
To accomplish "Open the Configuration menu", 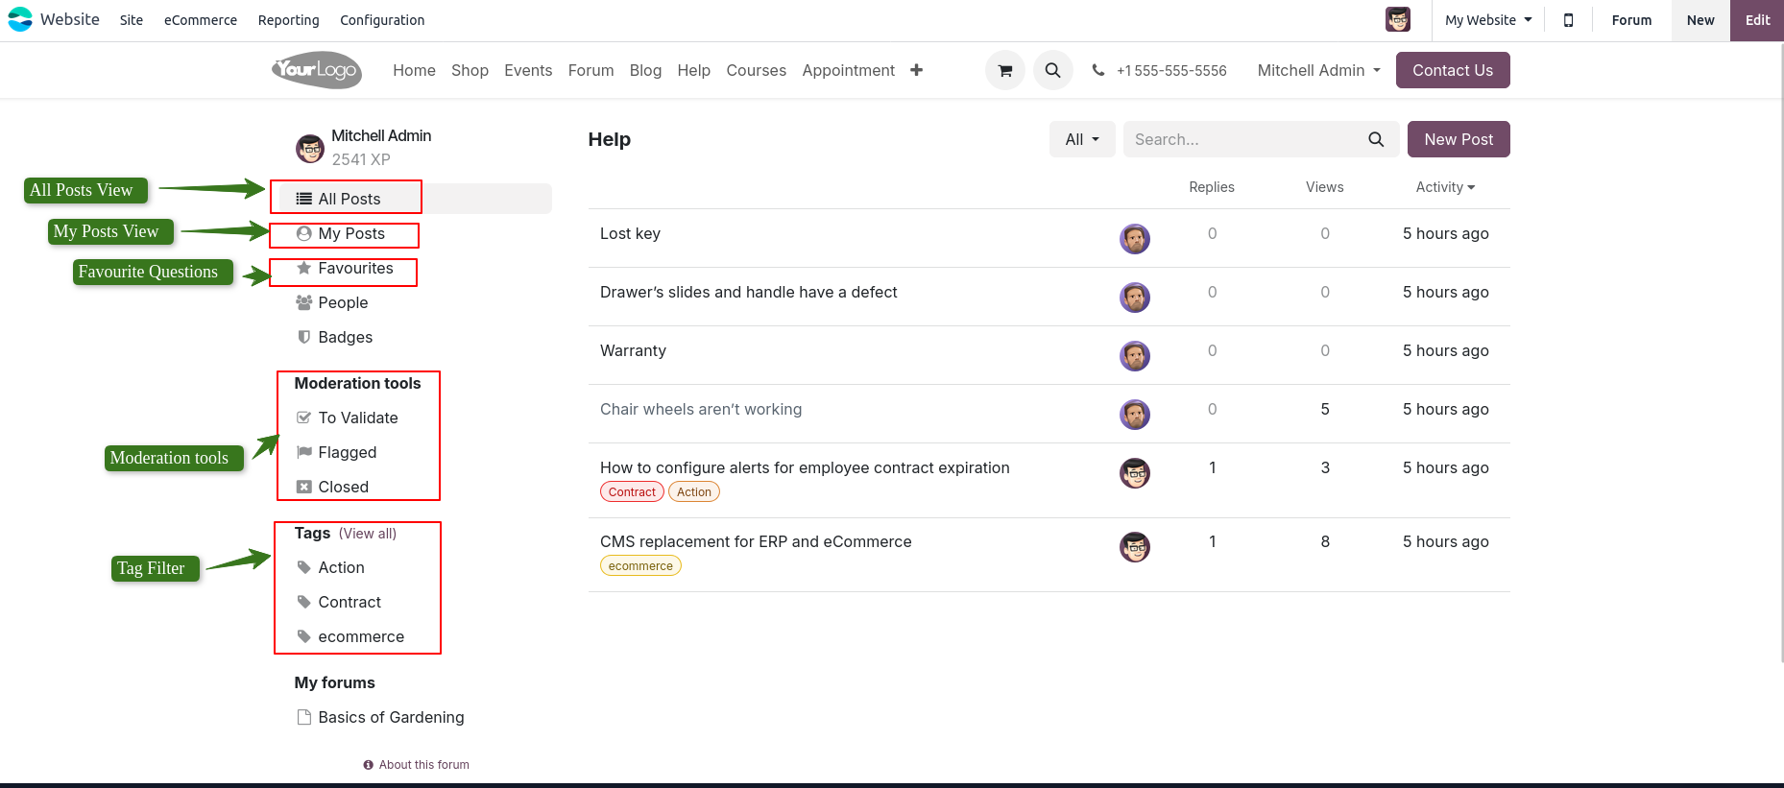I will [x=381, y=20].
